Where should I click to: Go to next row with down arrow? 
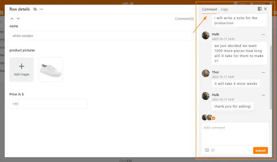(x=18, y=18)
